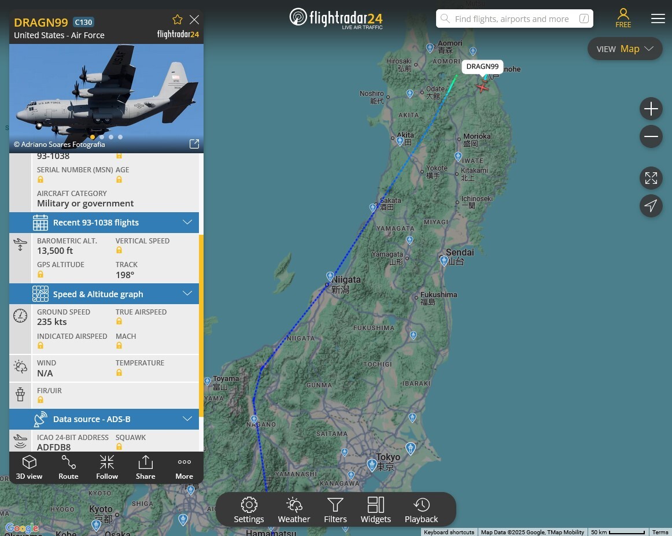This screenshot has height=536, width=672.
Task: Open More options in flight panel
Action: [184, 467]
